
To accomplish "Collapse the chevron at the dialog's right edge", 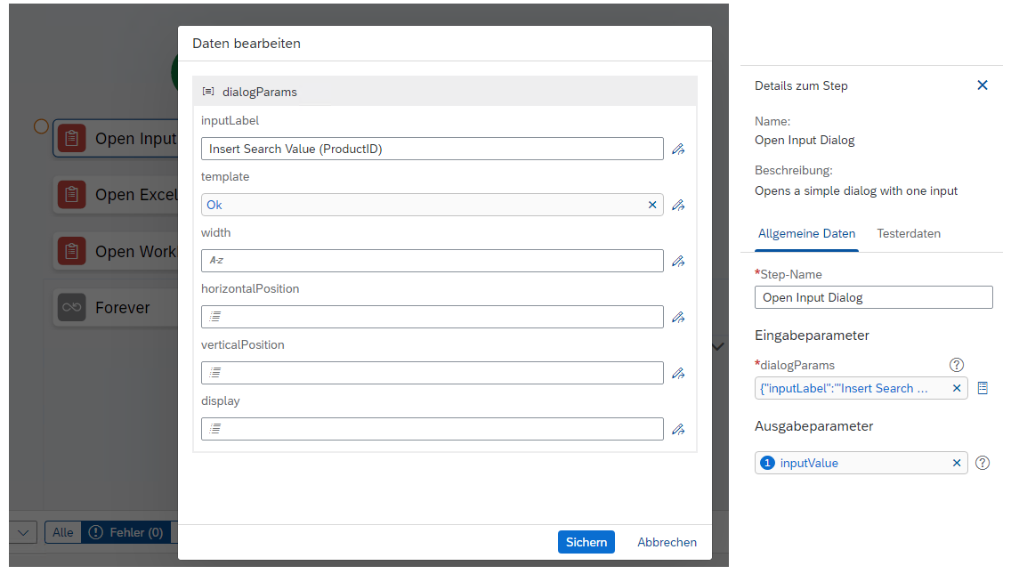I will tap(718, 346).
